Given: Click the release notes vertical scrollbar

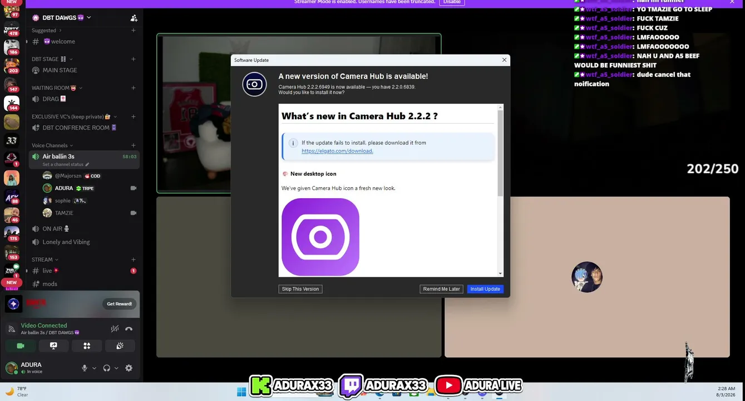Looking at the screenshot, I should [500, 153].
